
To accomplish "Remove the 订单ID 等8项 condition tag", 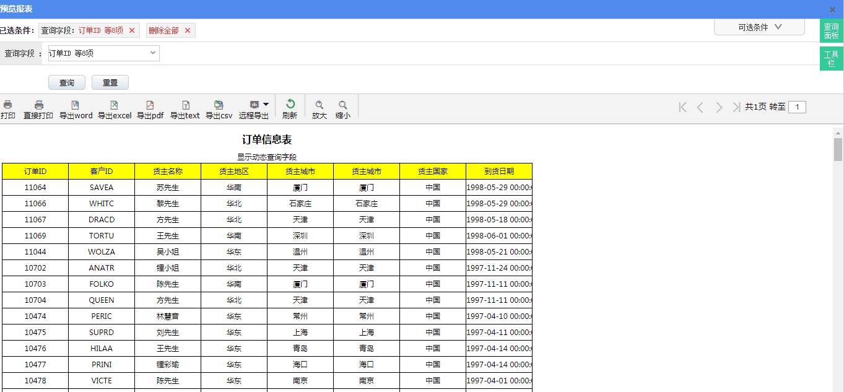I will (x=132, y=30).
